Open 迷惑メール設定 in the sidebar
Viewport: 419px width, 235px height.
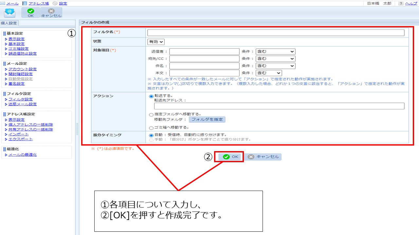(23, 104)
